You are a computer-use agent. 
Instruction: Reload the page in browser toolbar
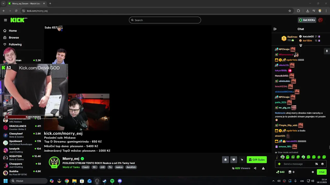tap(16, 11)
